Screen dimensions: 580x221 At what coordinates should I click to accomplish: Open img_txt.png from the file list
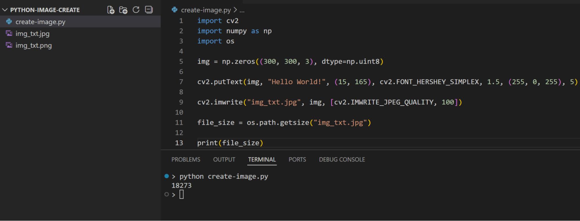point(34,45)
